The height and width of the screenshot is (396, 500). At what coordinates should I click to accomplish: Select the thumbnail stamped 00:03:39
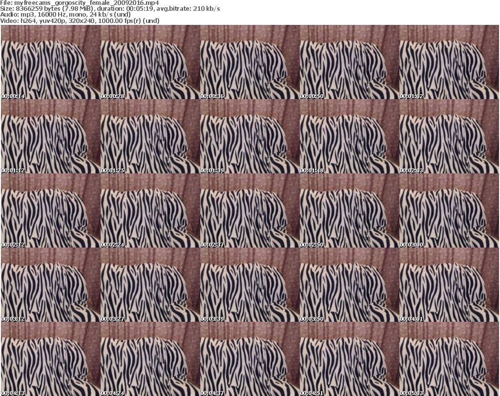pyautogui.click(x=250, y=285)
